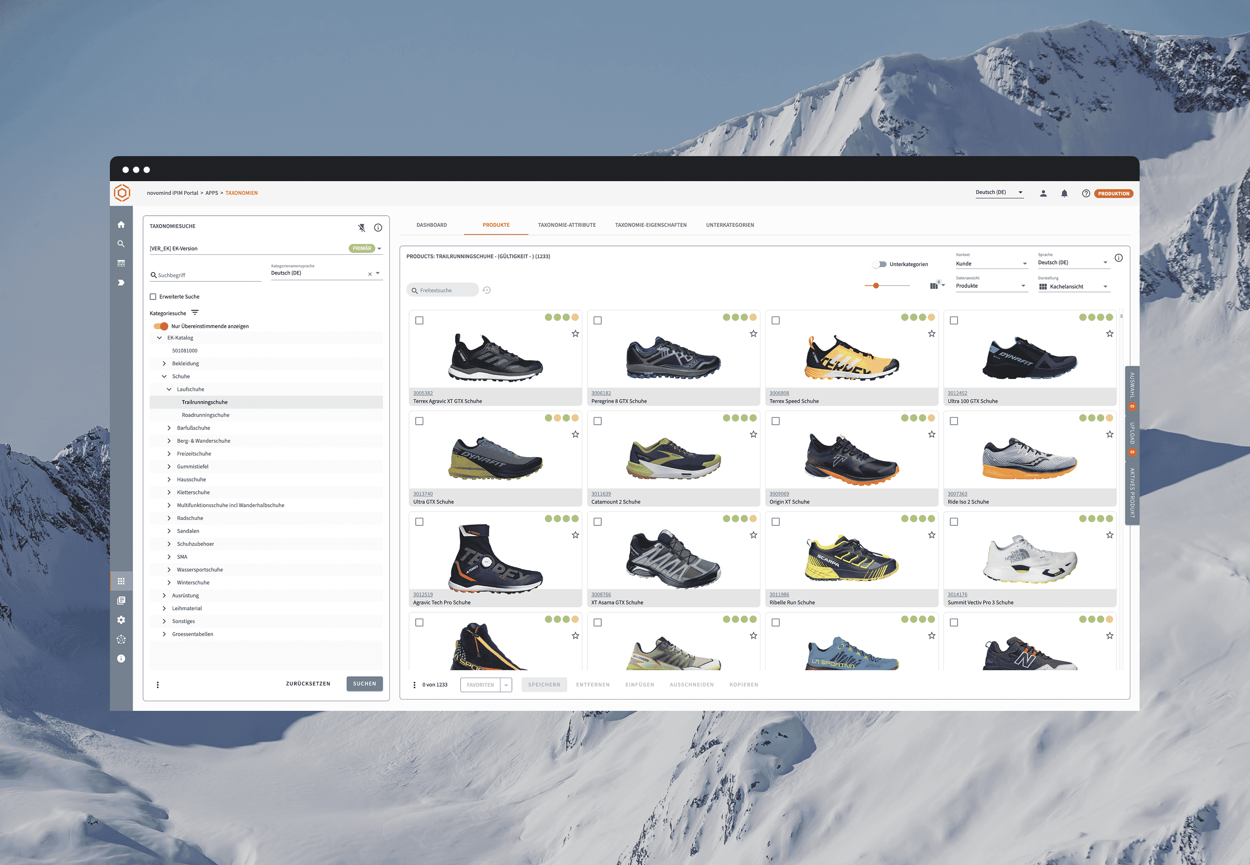The image size is (1250, 865).
Task: Open product link 3012452
Action: click(957, 394)
